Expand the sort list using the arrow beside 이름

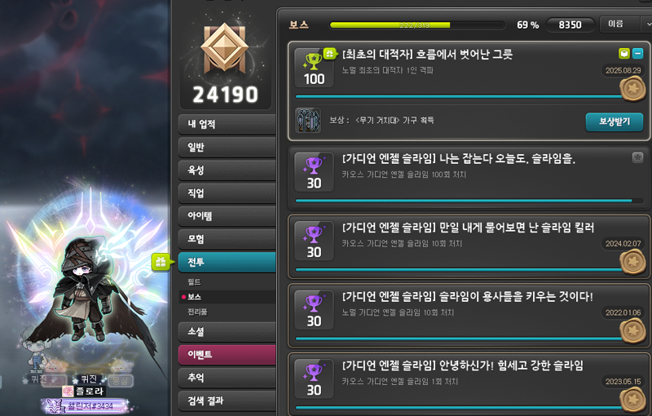(x=648, y=24)
